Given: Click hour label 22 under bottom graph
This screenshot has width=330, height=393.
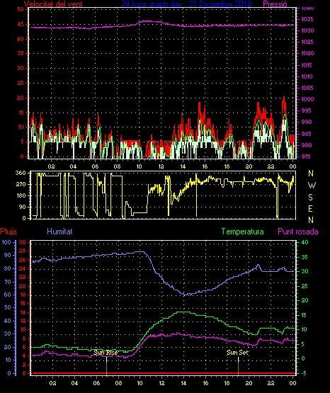Looking at the screenshot, I should click(271, 383).
